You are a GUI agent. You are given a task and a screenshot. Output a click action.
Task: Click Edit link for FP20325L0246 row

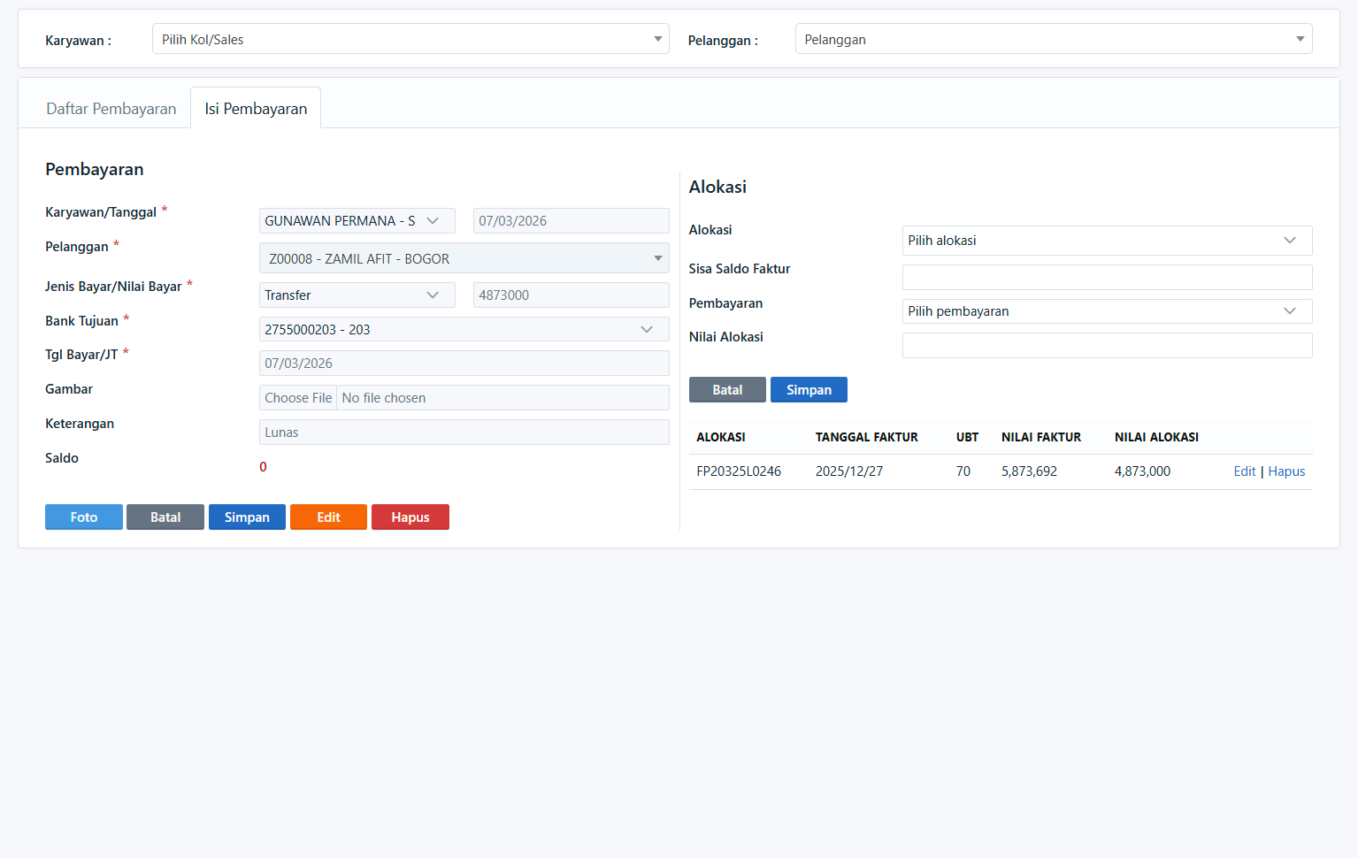point(1244,471)
